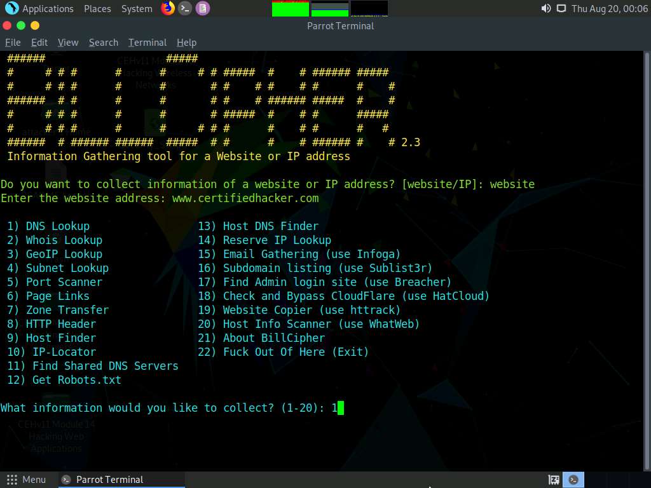Click the version number 2.3 text

411,142
